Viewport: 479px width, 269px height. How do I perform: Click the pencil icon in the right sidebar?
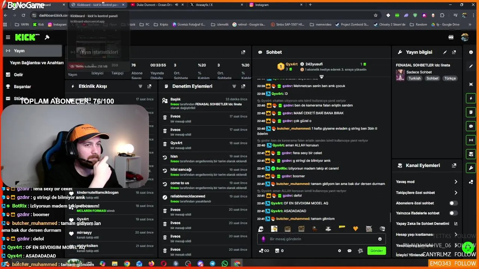471,66
